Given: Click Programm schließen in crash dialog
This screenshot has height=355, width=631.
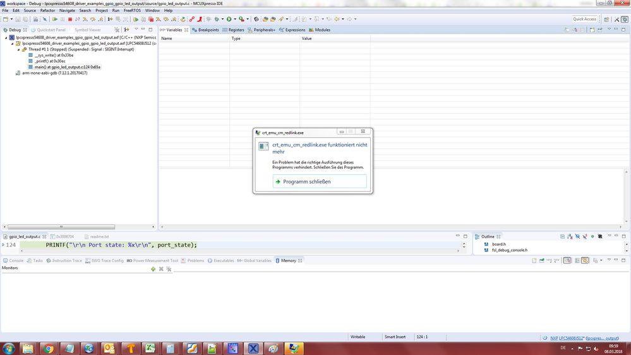Looking at the screenshot, I should pos(320,181).
